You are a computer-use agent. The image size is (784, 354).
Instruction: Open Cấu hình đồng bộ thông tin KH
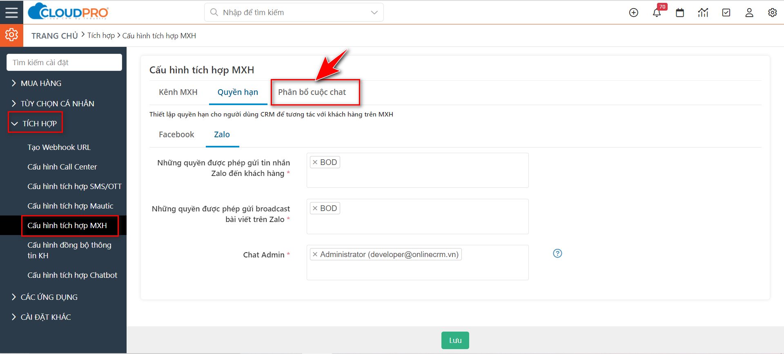coord(69,250)
